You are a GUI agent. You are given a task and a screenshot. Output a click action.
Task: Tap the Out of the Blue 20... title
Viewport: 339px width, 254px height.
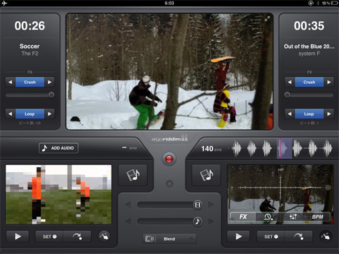(x=309, y=47)
